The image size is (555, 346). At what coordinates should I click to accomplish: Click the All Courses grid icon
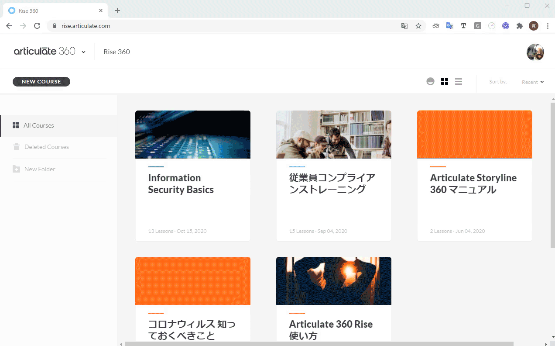click(x=16, y=125)
